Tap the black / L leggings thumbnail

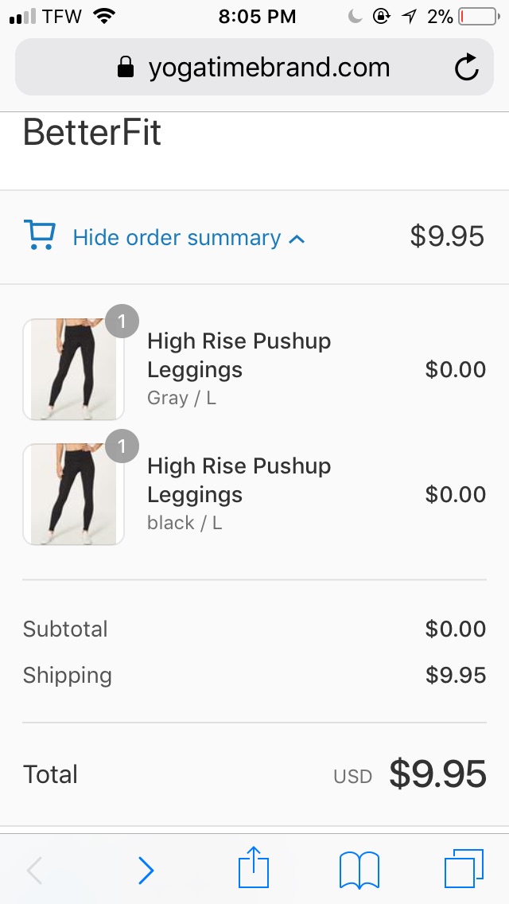[x=73, y=494]
